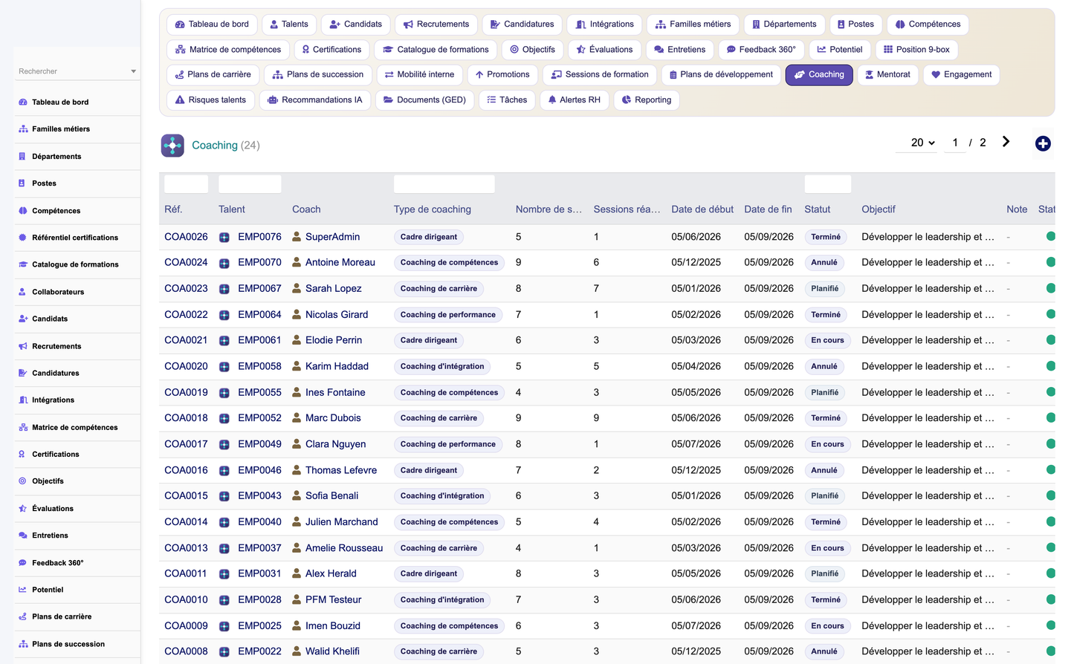
Task: Click the Coaching module logo icon
Action: tap(172, 146)
